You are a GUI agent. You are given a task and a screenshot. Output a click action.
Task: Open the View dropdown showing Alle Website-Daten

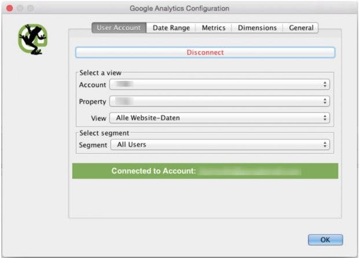(x=219, y=118)
